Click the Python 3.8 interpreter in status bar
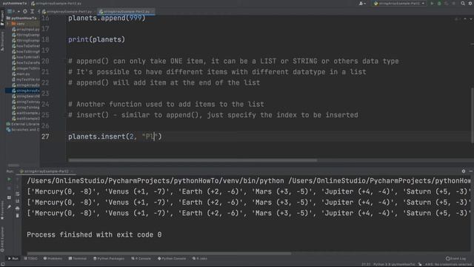 point(394,265)
